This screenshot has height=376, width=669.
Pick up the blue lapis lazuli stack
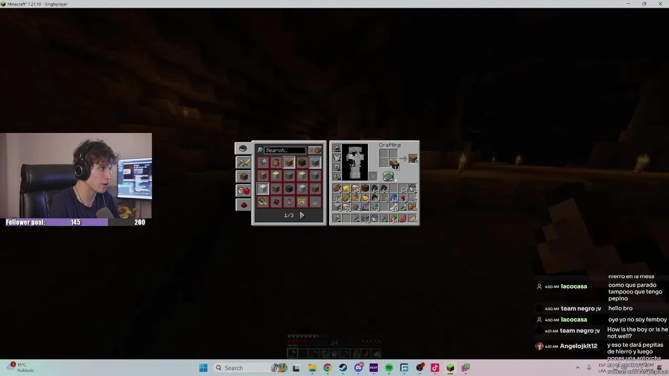click(x=394, y=197)
